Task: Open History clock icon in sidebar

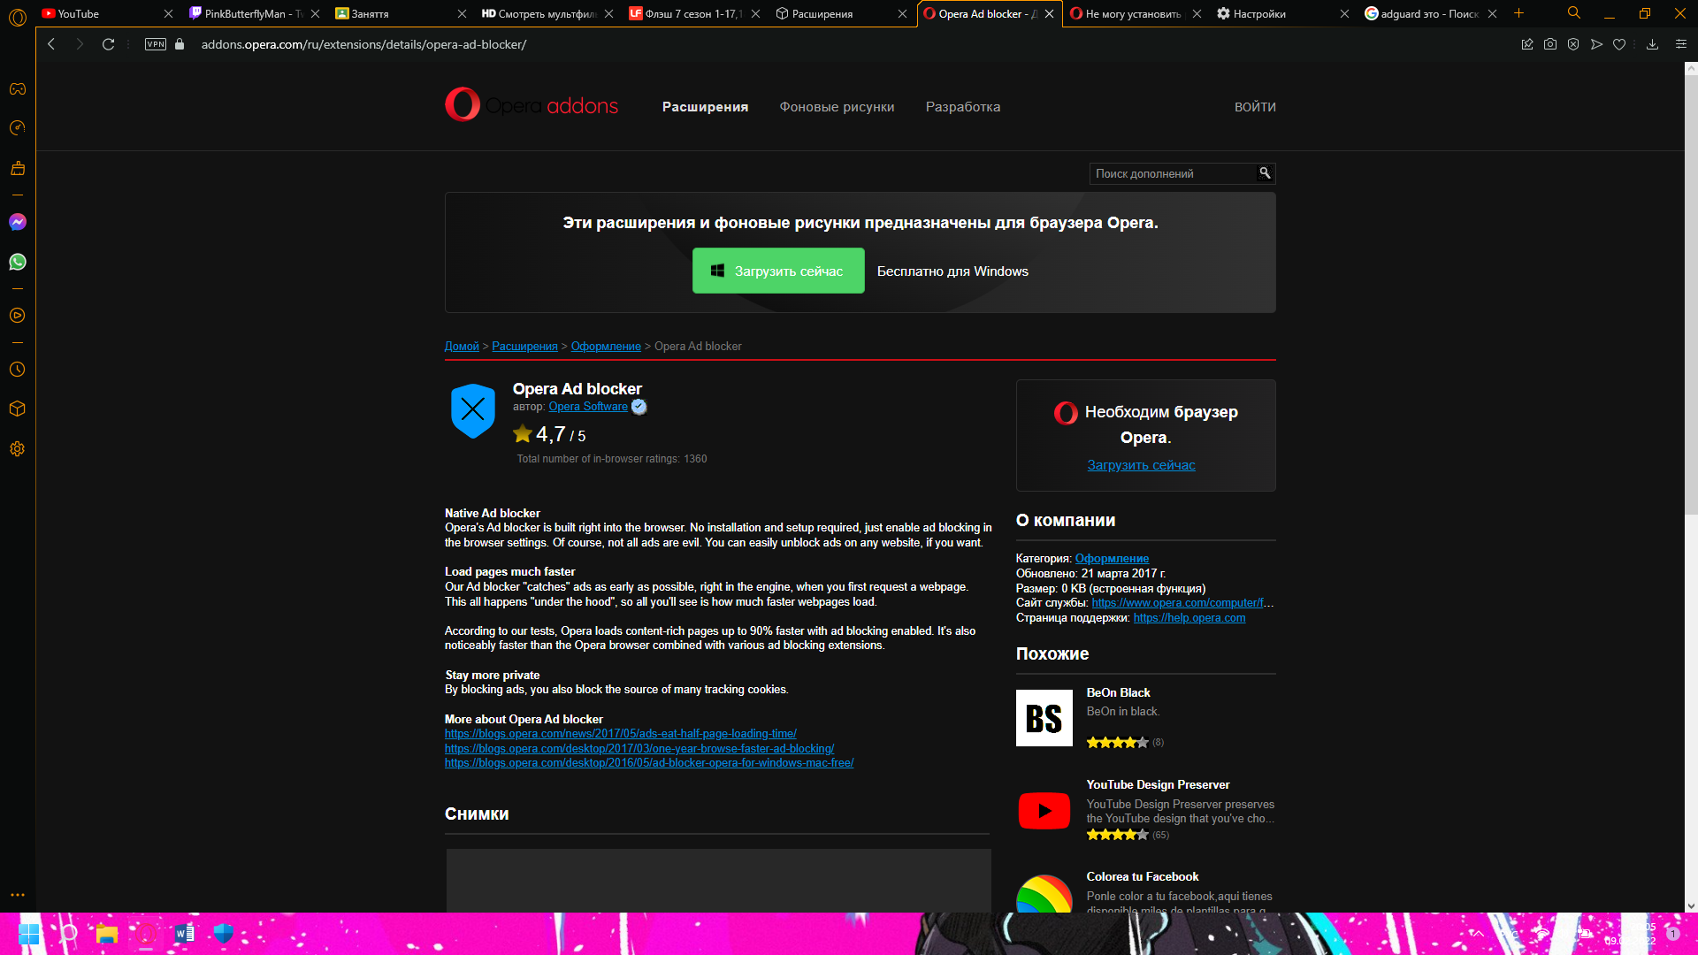Action: pos(18,370)
